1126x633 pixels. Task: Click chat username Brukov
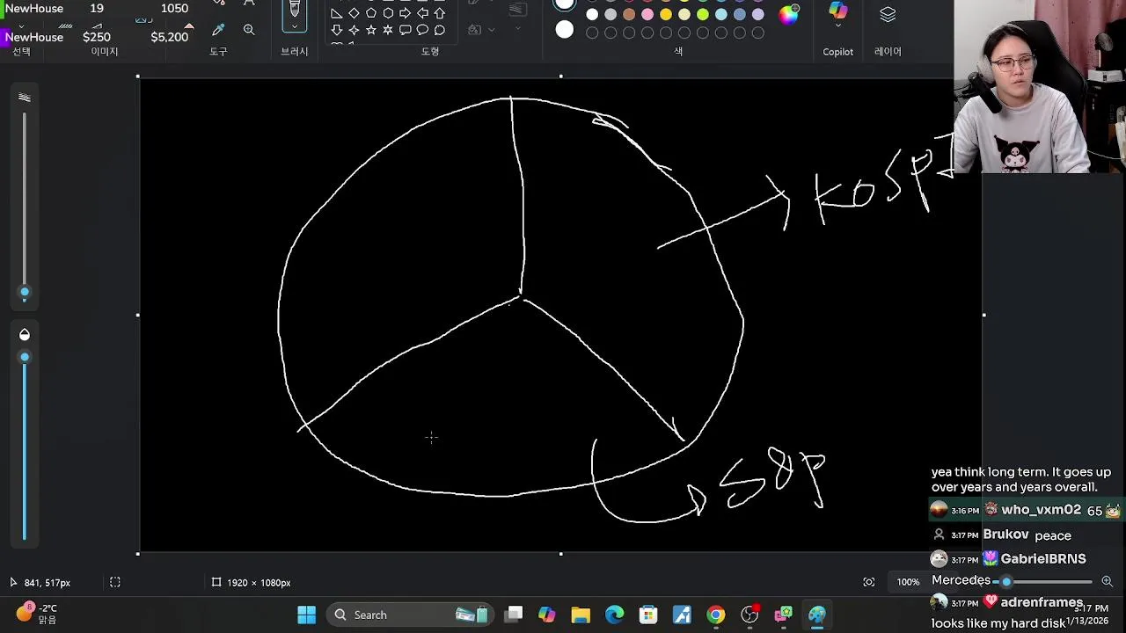click(x=1005, y=535)
